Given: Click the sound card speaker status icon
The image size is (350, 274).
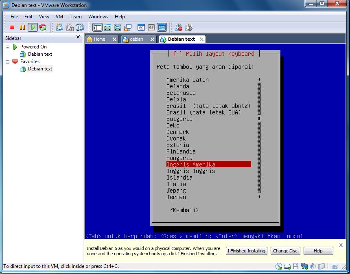Looking at the screenshot, I should pyautogui.click(x=313, y=266).
